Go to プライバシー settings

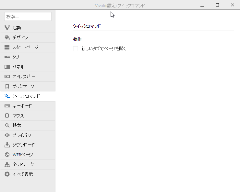[28, 135]
